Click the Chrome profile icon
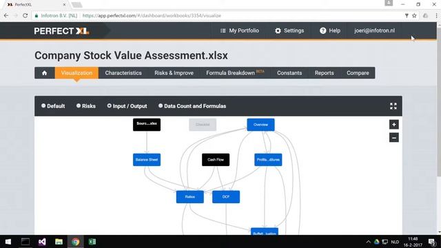Image resolution: width=441 pixels, height=248 pixels. click(389, 3)
